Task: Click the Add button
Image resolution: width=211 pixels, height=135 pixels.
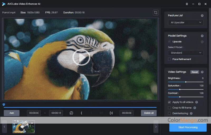Action: [12, 113]
